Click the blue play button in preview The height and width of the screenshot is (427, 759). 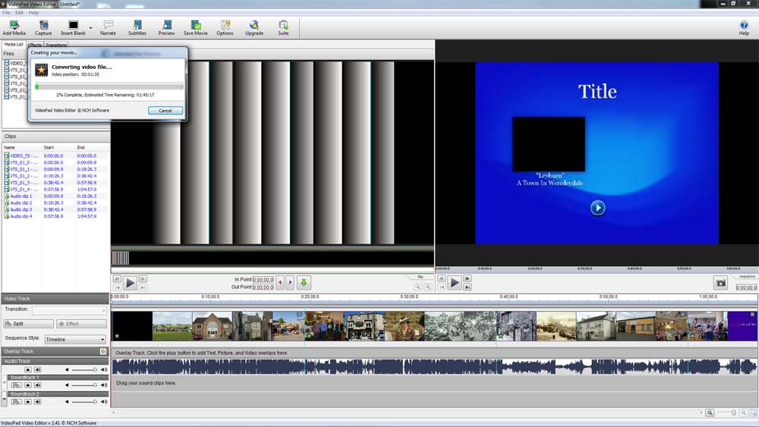tap(597, 208)
